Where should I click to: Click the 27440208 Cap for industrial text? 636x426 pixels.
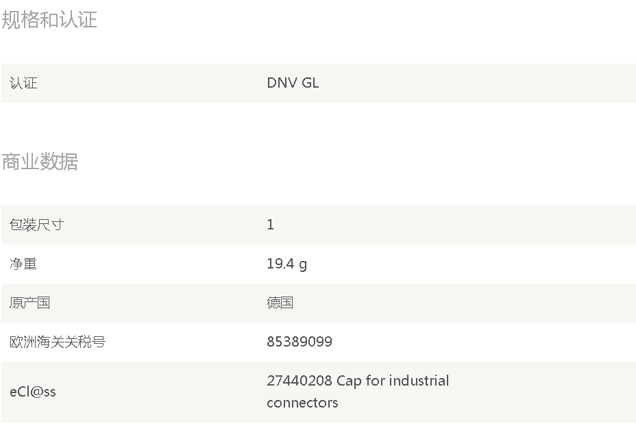[x=358, y=381]
